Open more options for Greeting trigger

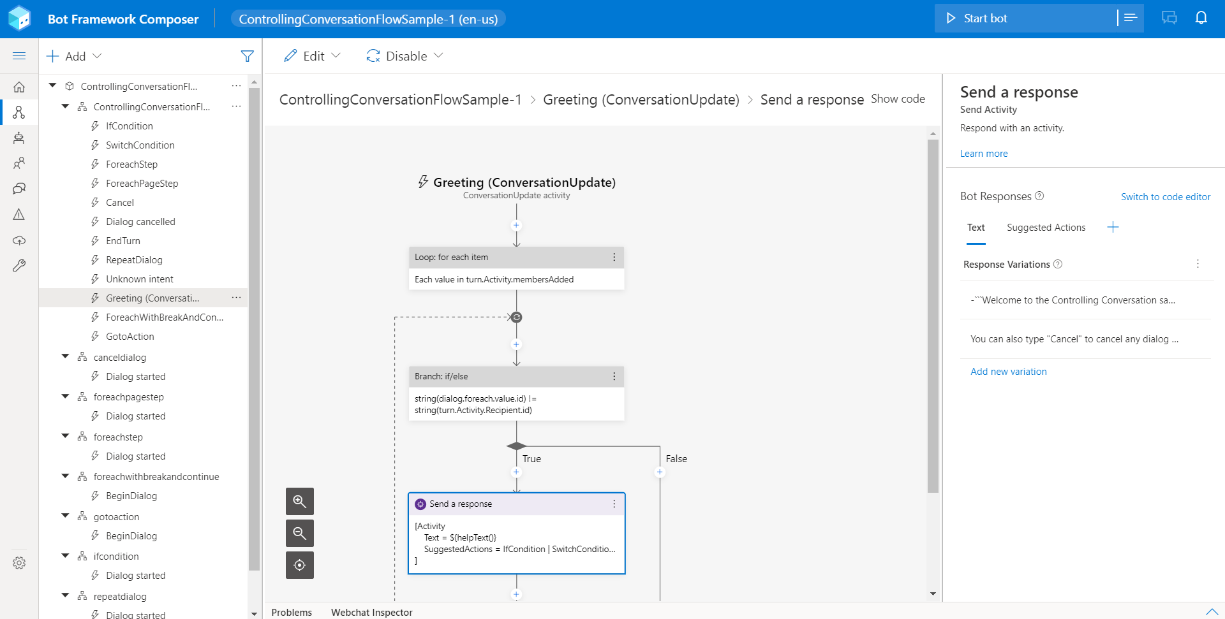237,298
